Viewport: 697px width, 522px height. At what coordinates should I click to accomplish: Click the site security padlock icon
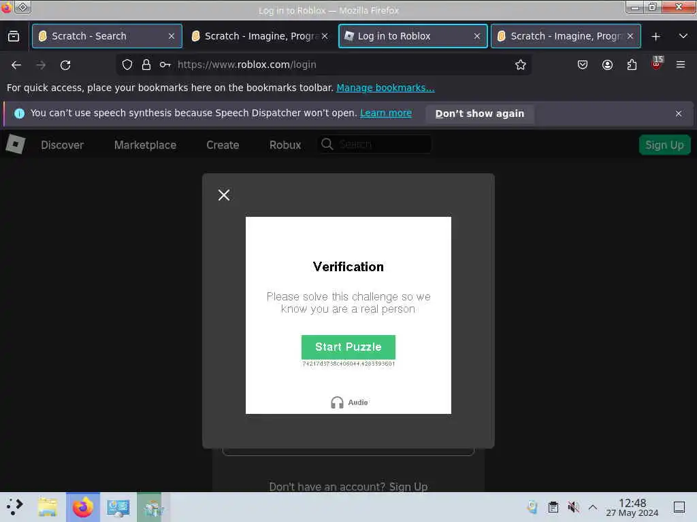point(146,65)
